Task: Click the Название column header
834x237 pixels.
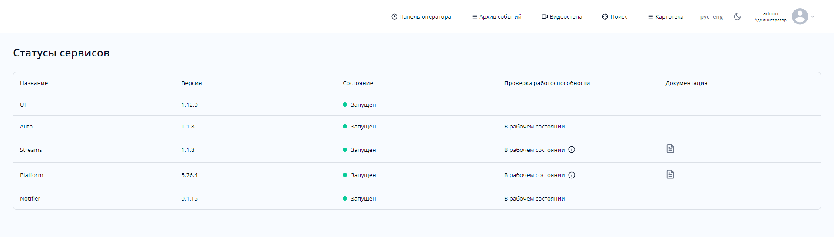Action: pos(34,83)
